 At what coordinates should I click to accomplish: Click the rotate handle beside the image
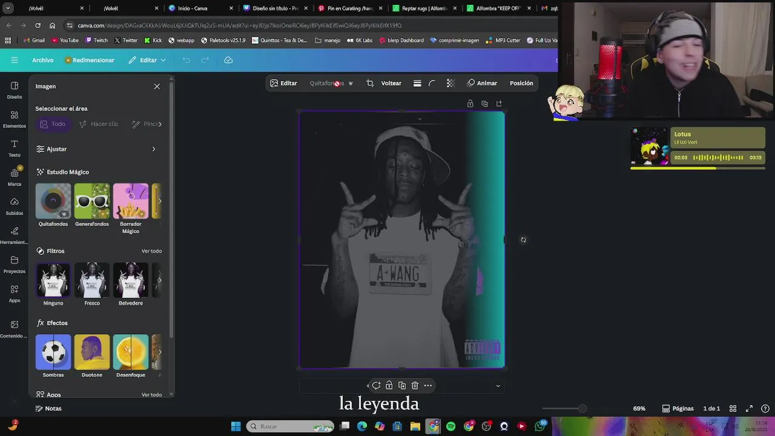pos(523,240)
